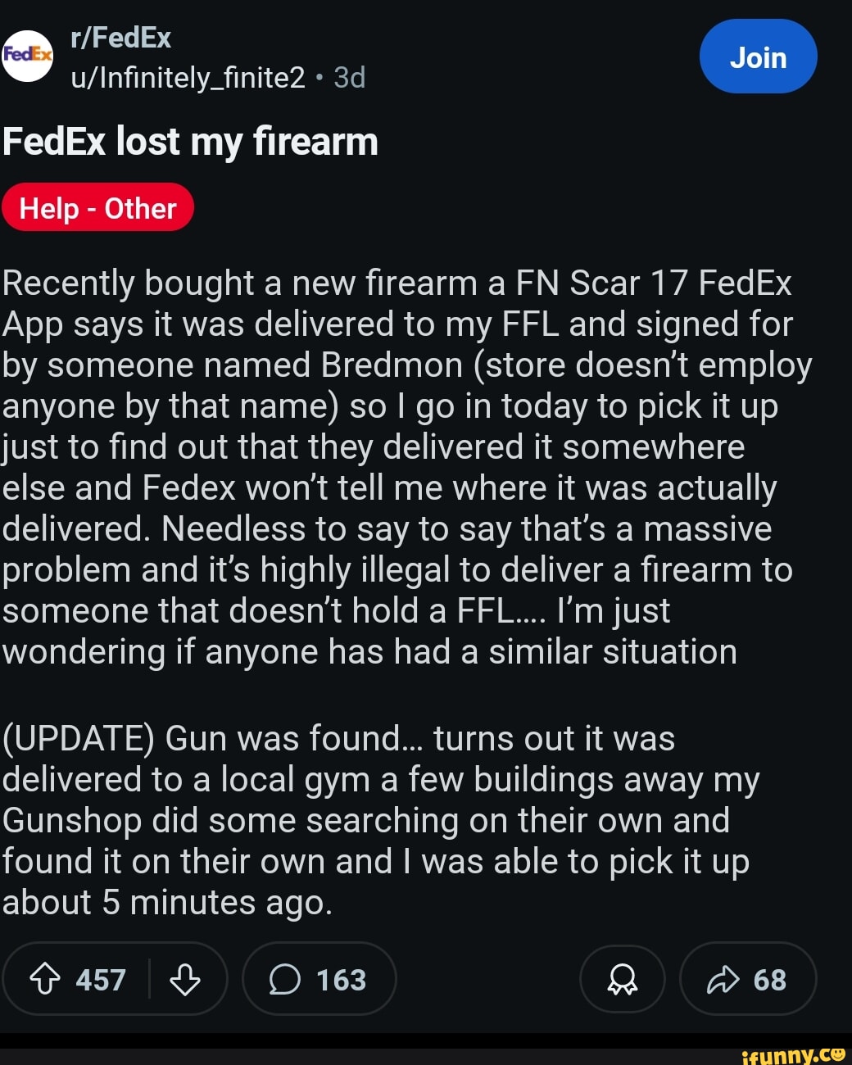Toggle membership with the Join button
This screenshot has width=852, height=1065.
[x=758, y=56]
